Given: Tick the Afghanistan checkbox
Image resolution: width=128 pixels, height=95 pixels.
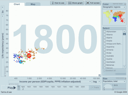Looking at the screenshot, I should (104, 32).
